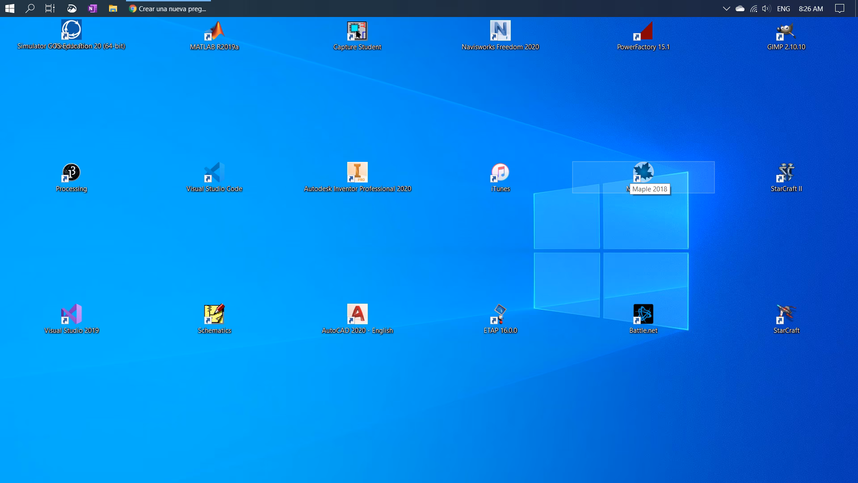Select the Capture Student desktop icon
Image resolution: width=858 pixels, height=483 pixels.
[x=357, y=36]
